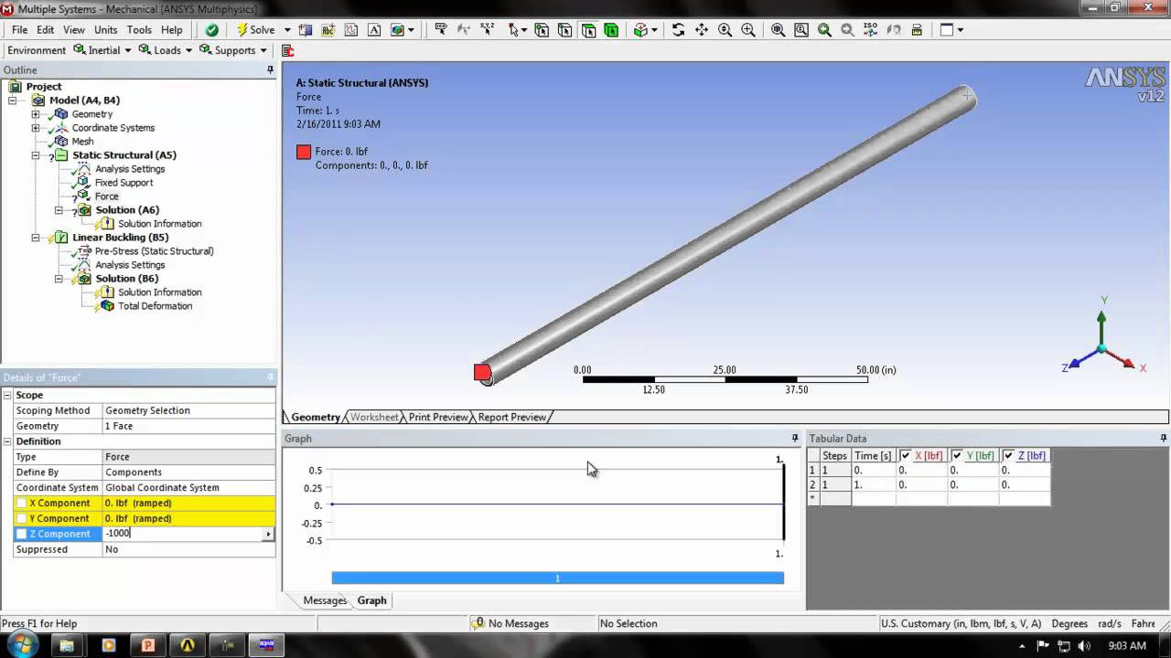Collapse the Model (A4, B4) tree node
This screenshot has width=1171, height=658.
point(14,101)
